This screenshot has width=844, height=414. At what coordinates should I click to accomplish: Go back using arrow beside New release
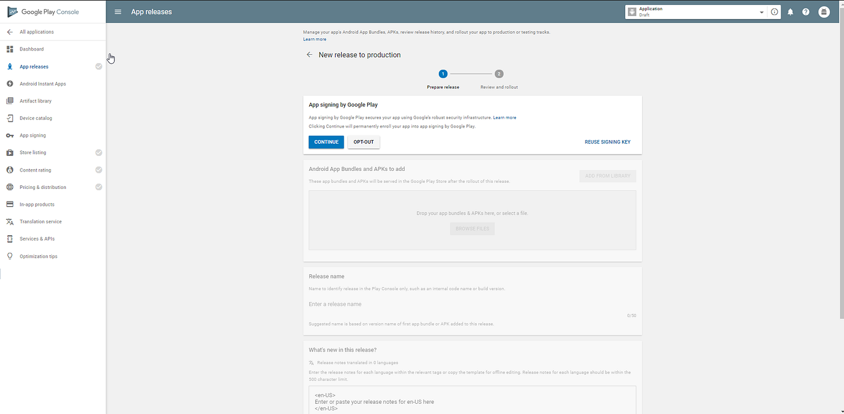tap(309, 55)
